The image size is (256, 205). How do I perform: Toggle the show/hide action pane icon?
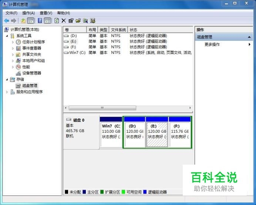click(47, 21)
